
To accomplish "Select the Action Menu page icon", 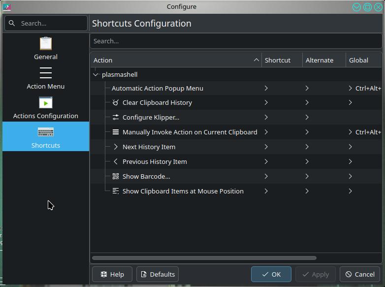I will coord(46,73).
